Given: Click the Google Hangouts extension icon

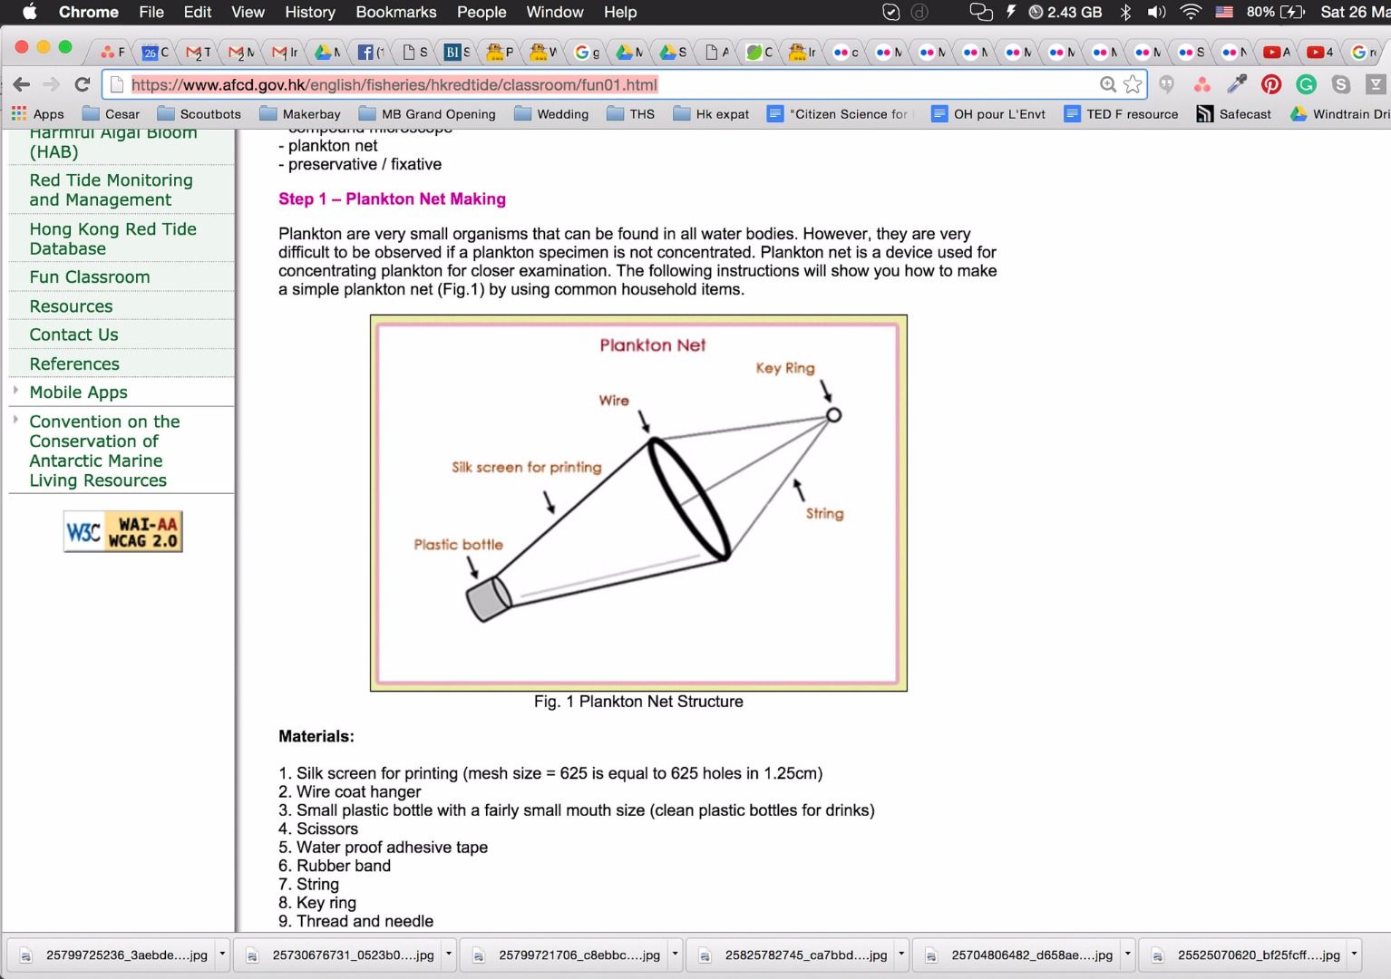Looking at the screenshot, I should coord(1167,84).
